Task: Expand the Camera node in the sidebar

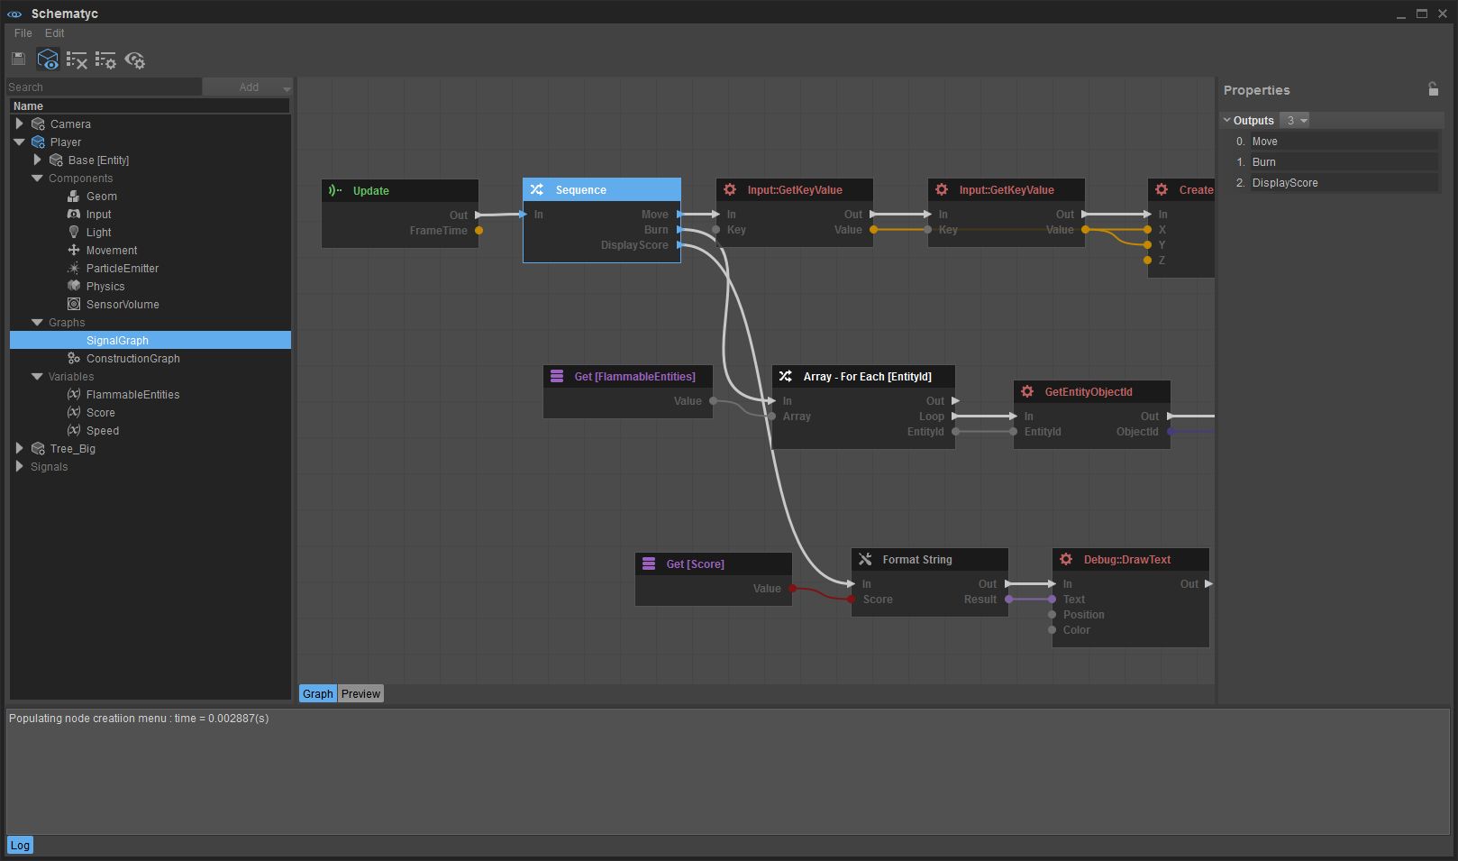Action: click(20, 124)
